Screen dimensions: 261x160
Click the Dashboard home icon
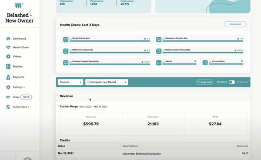pos(8,38)
